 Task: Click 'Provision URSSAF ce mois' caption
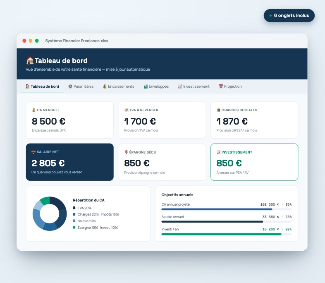pyautogui.click(x=237, y=130)
